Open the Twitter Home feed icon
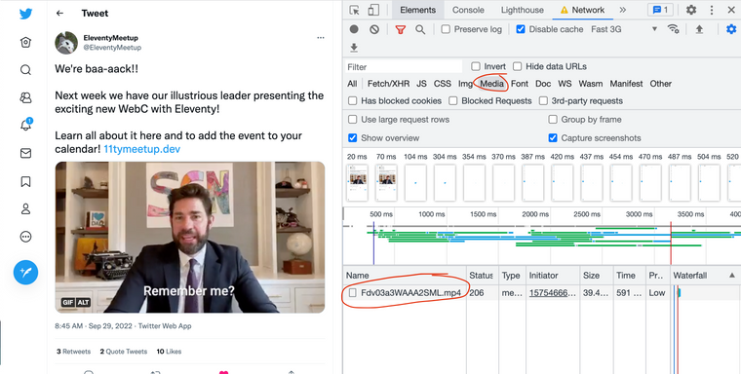Viewport: 741px width, 374px height. (x=25, y=43)
